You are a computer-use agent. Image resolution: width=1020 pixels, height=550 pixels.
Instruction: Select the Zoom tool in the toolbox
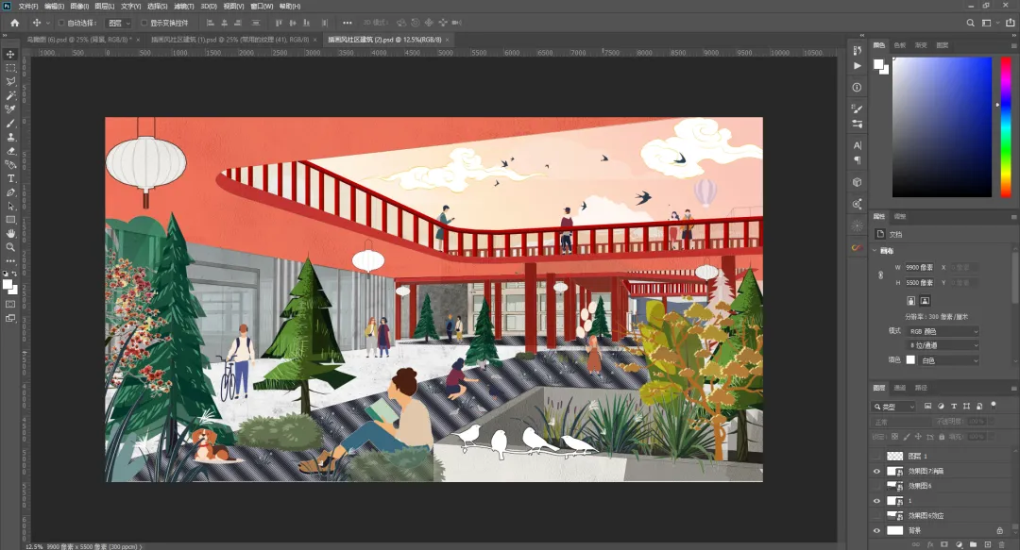10,247
